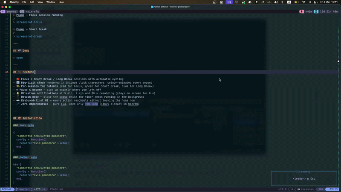The width and height of the screenshot is (341, 192).
Task: Open the volume control in the menu bar
Action: pyautogui.click(x=276, y=2)
